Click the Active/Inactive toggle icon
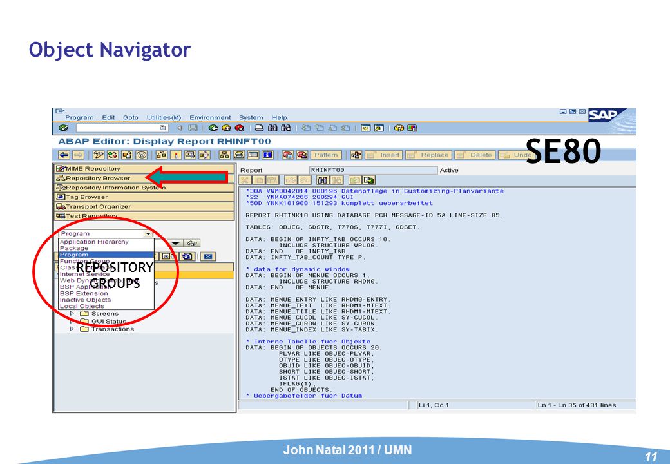 coord(113,155)
